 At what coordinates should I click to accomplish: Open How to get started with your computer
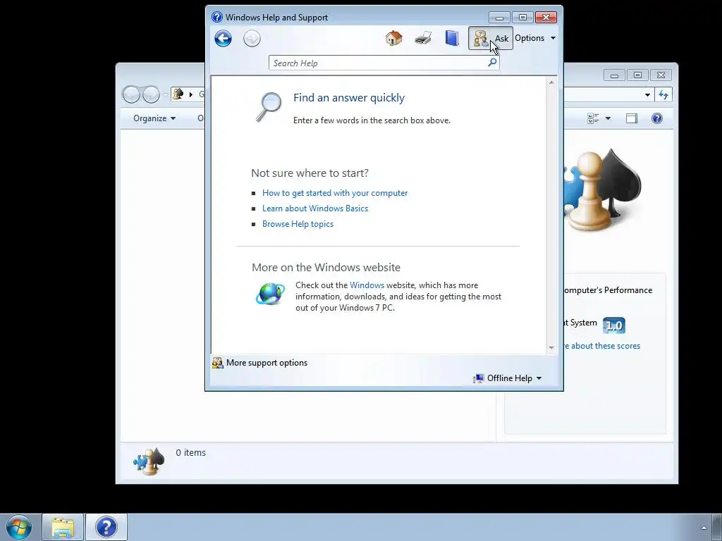[335, 193]
